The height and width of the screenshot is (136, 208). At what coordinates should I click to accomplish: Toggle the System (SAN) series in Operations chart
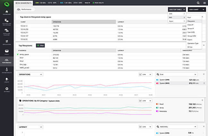point(158,80)
